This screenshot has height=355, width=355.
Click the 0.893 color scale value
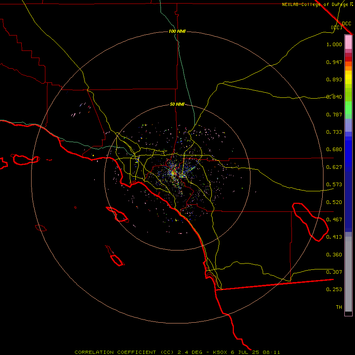(x=334, y=79)
